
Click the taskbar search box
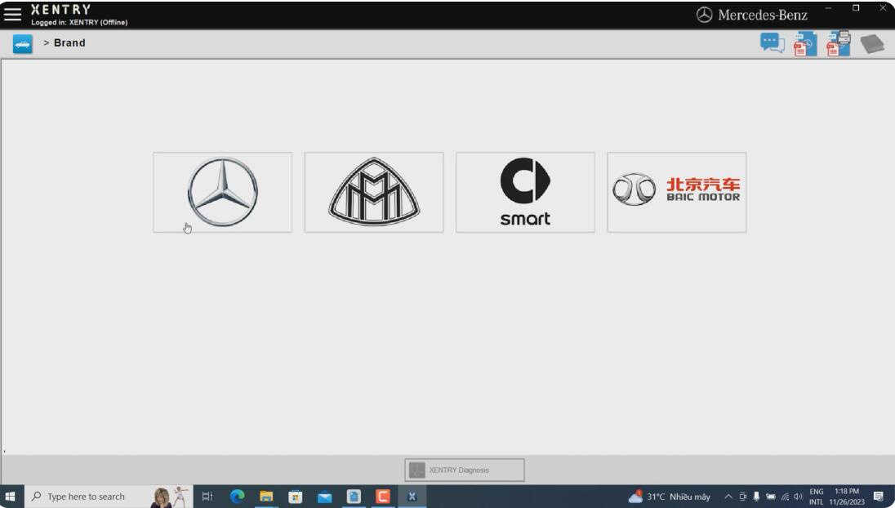(x=109, y=497)
